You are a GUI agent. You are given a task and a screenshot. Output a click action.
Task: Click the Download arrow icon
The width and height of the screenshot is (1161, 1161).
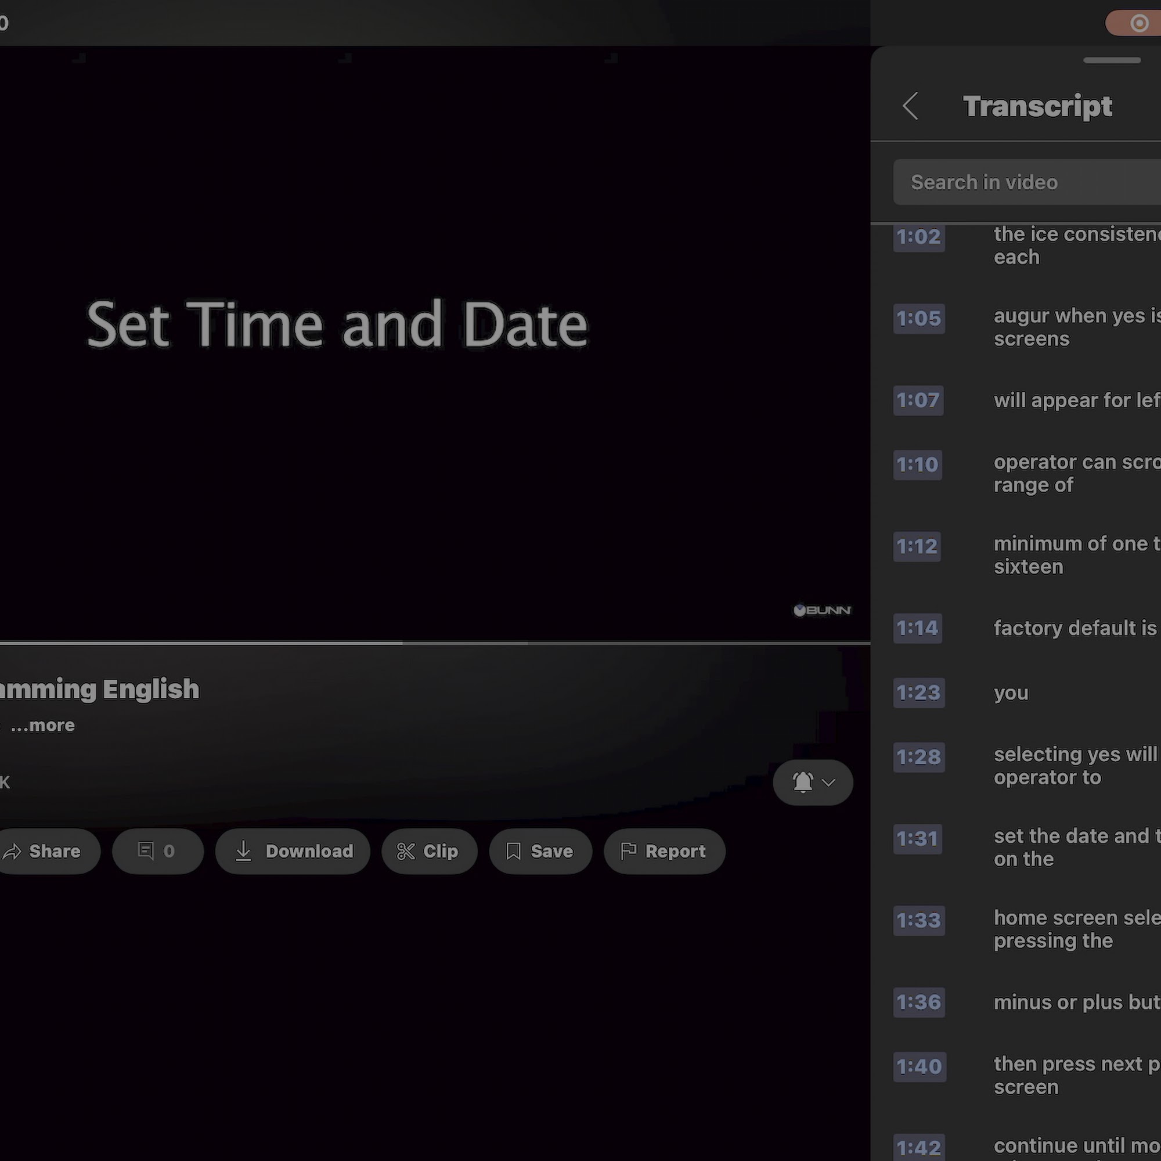243,851
